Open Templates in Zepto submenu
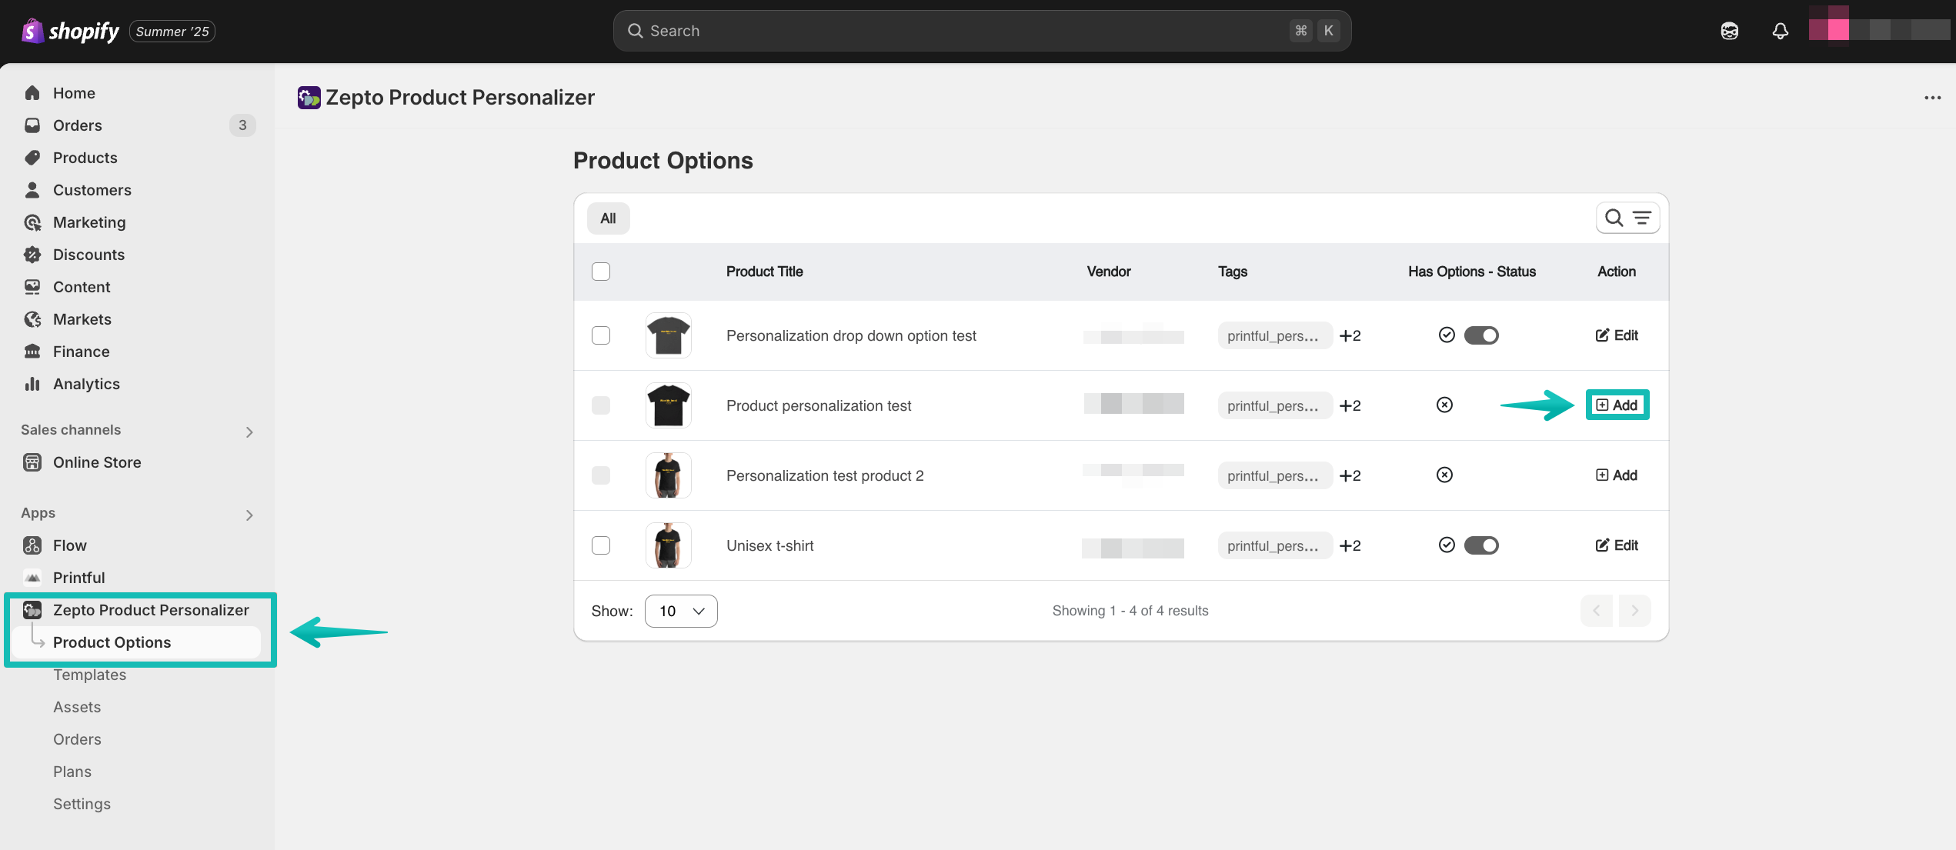 (x=89, y=675)
